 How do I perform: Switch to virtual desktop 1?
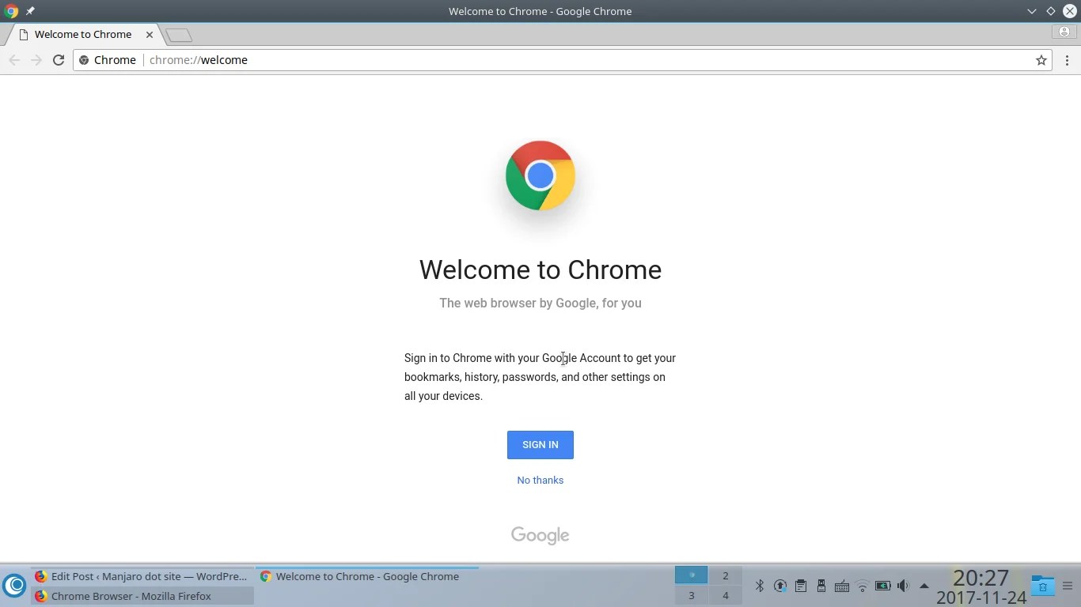pyautogui.click(x=691, y=575)
